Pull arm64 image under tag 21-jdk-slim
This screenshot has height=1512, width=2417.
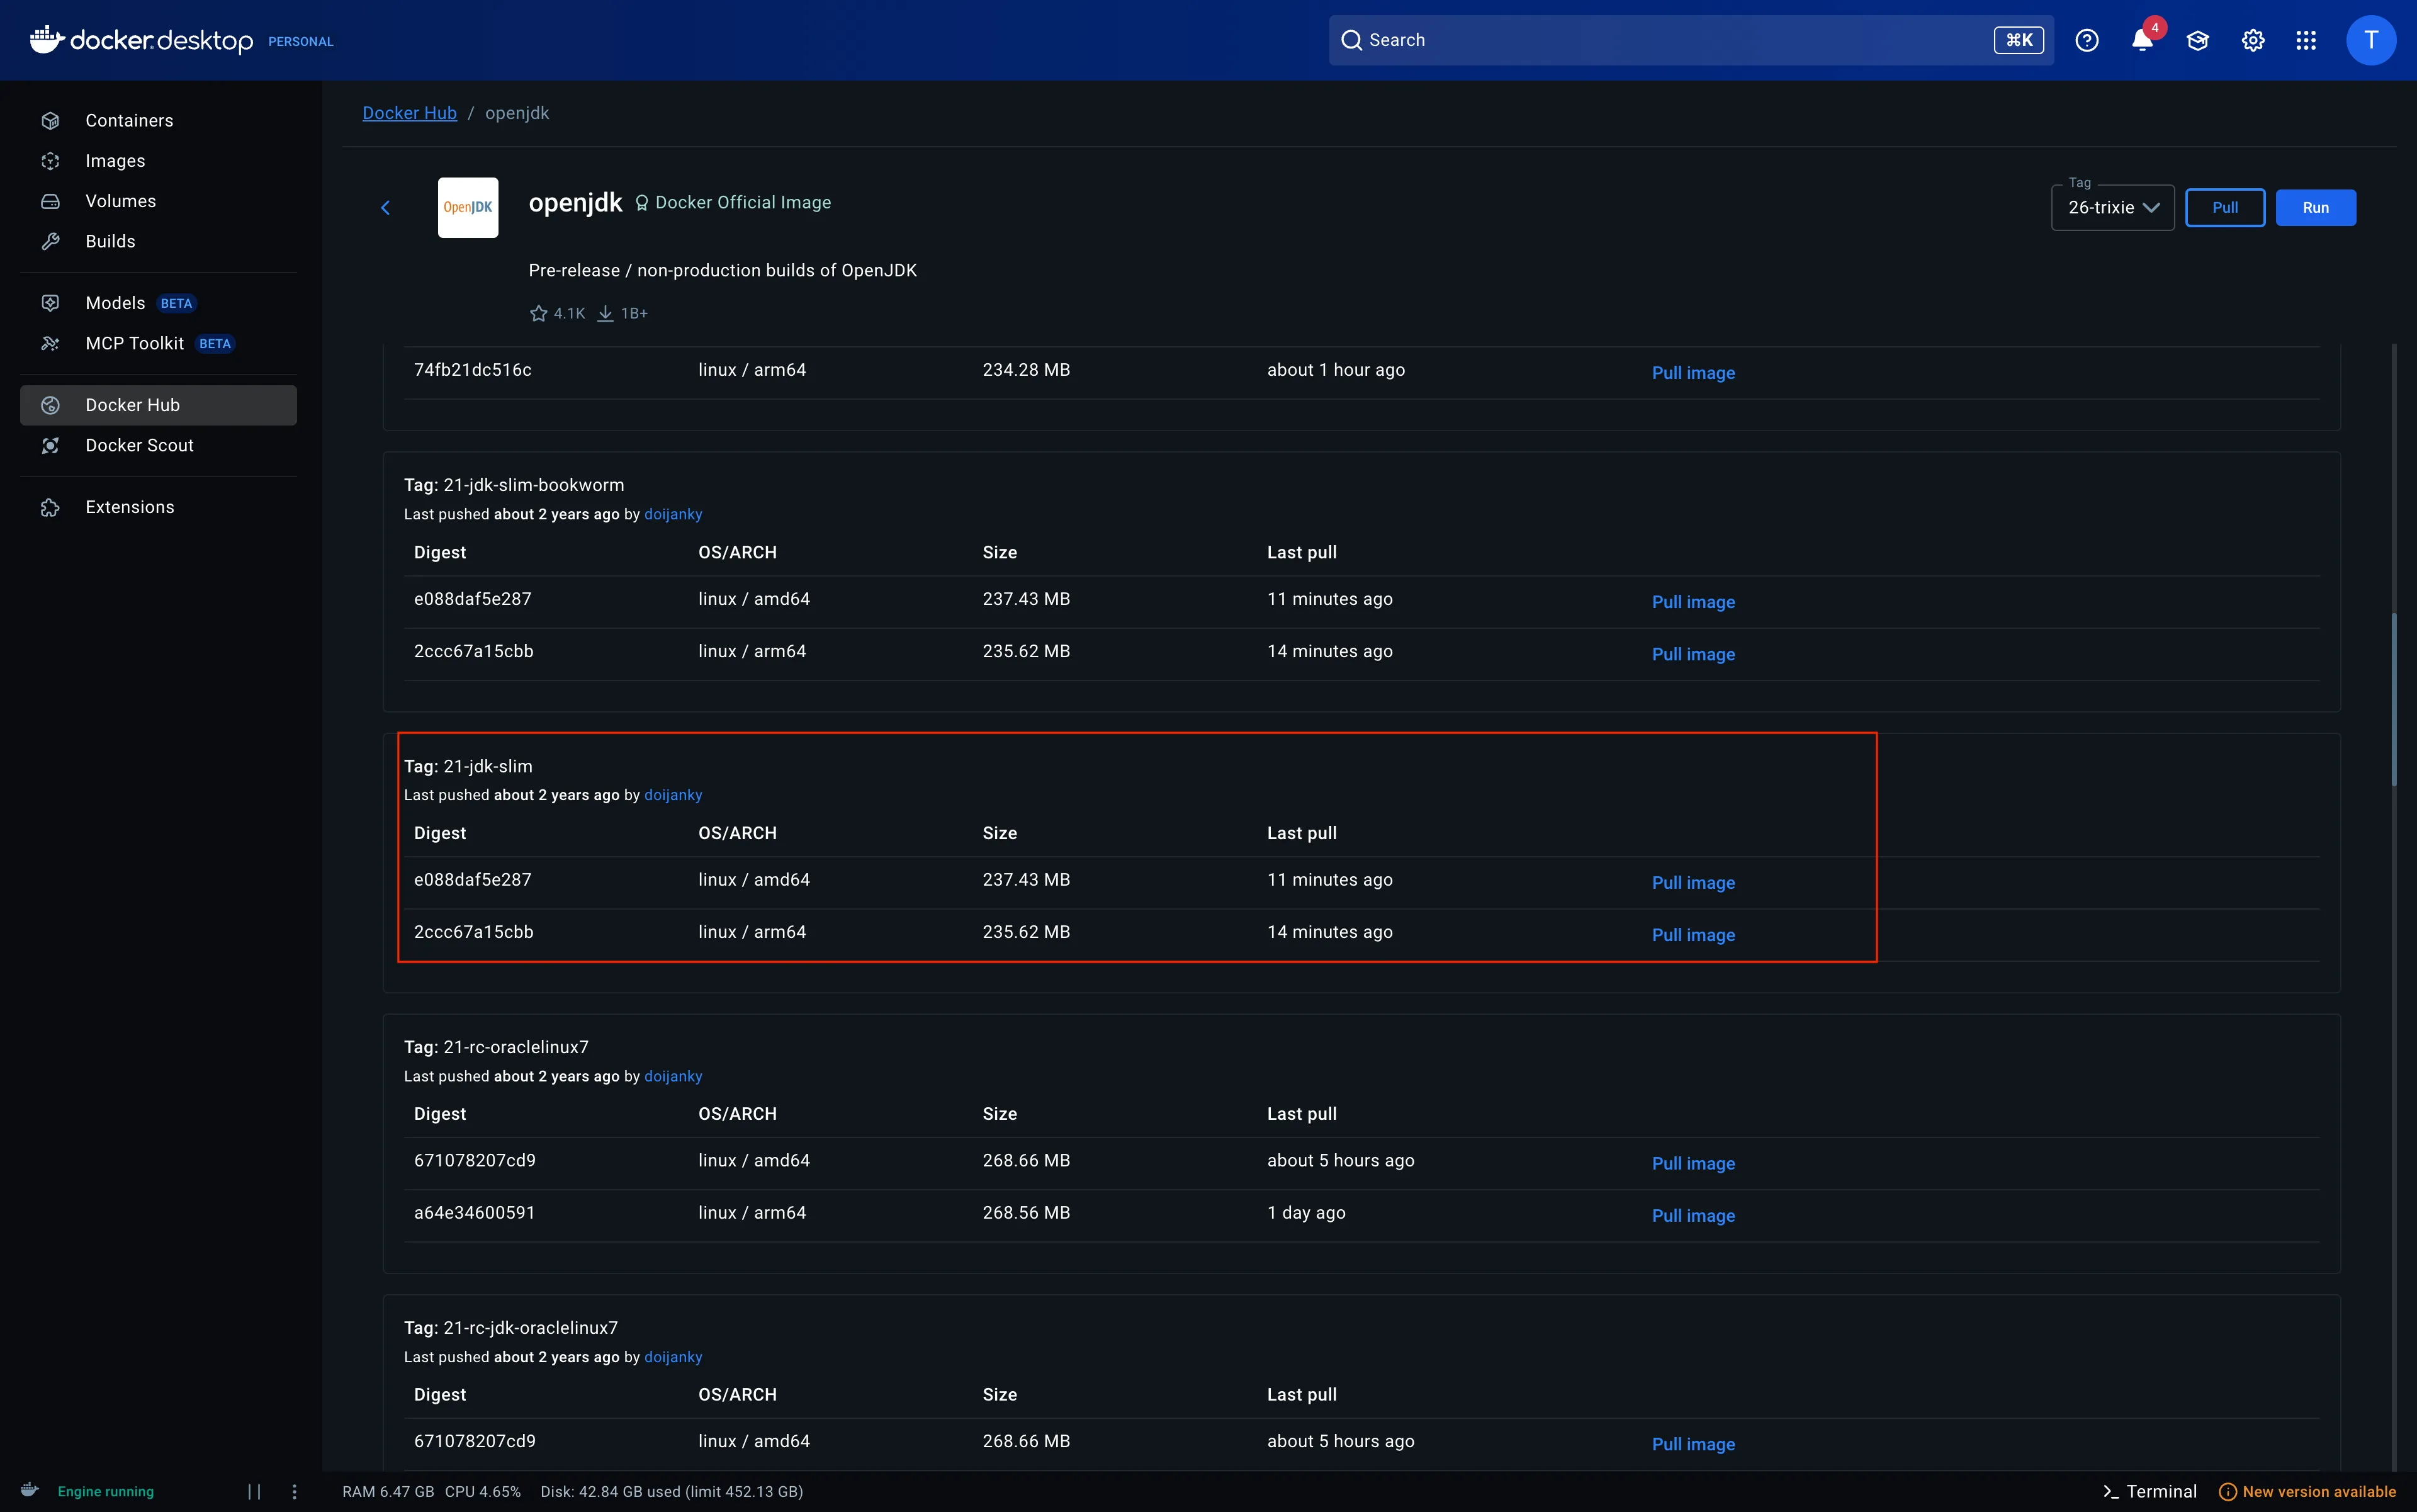click(x=1693, y=935)
